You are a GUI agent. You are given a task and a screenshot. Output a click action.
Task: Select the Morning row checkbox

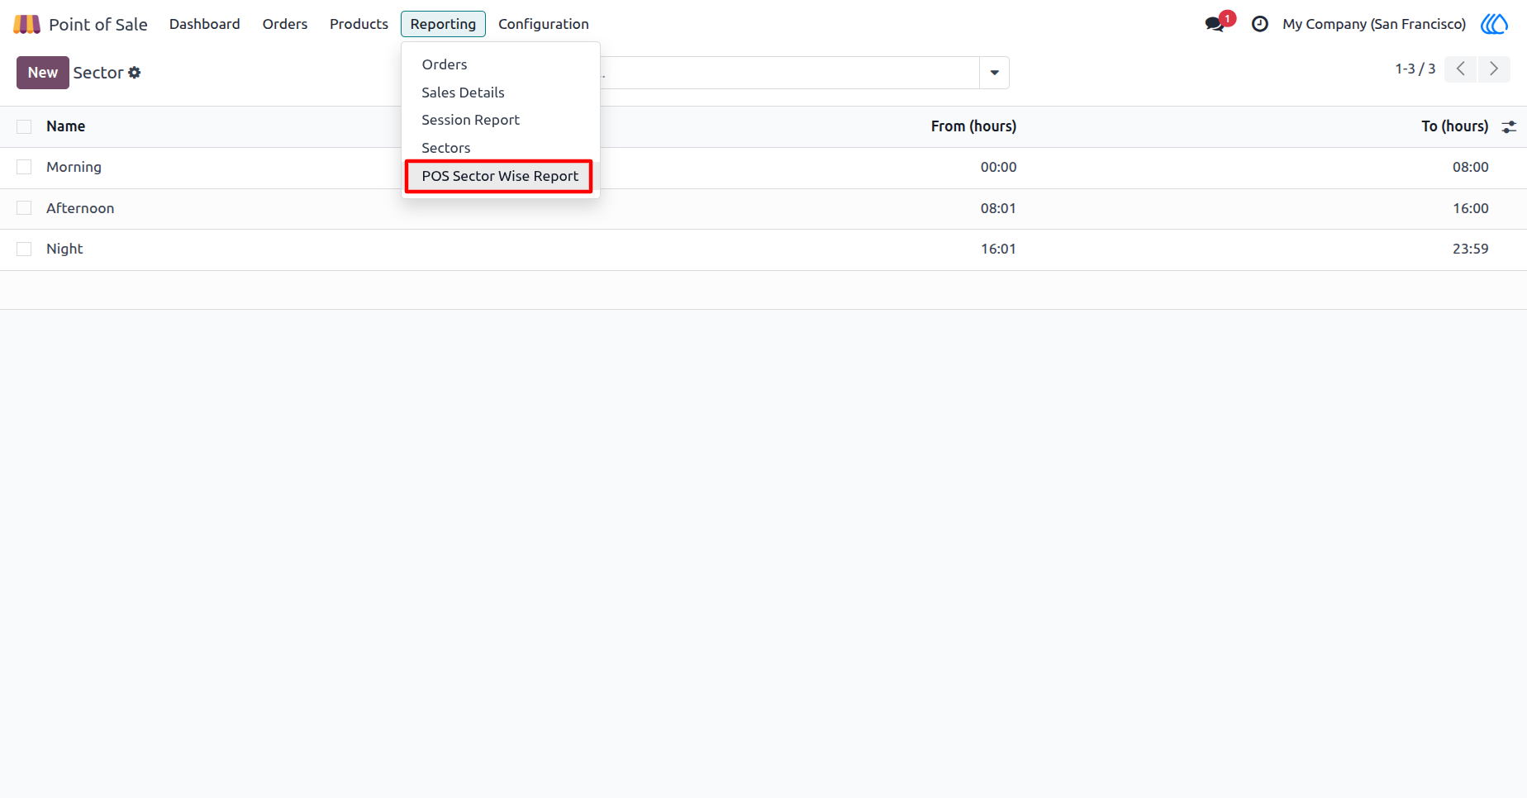24,167
